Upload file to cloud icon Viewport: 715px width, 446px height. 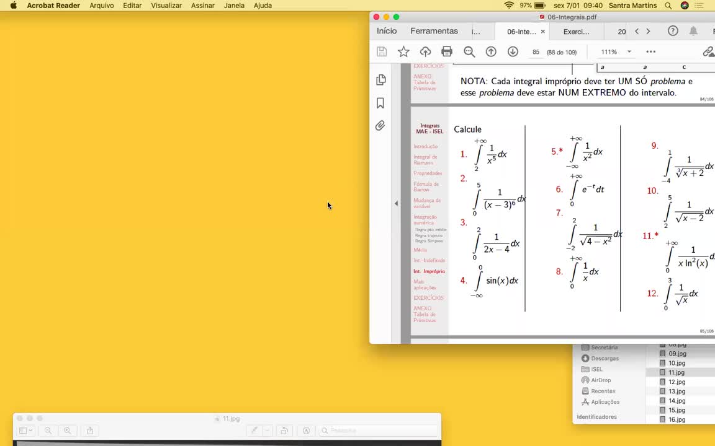click(425, 52)
